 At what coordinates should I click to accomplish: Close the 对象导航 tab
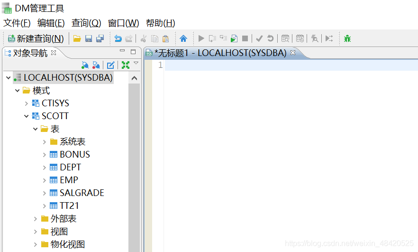[54, 53]
